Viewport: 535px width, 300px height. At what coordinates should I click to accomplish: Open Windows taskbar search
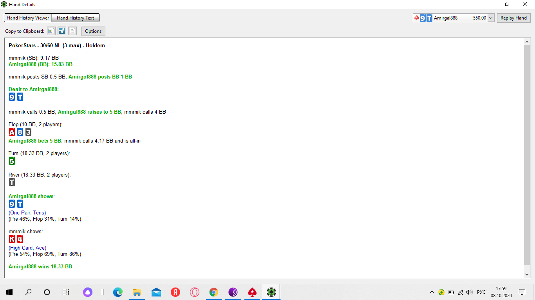(28, 292)
